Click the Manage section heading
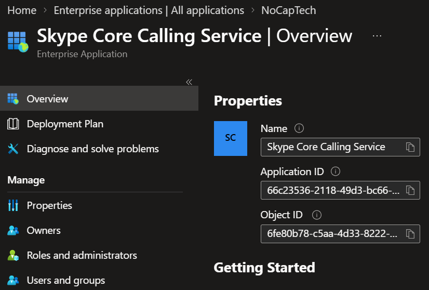This screenshot has height=290, width=429. [26, 180]
